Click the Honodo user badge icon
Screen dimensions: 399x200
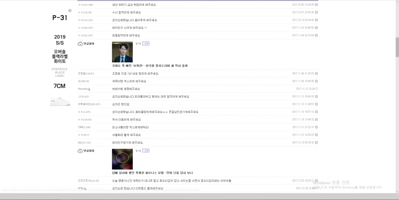[x=89, y=89]
